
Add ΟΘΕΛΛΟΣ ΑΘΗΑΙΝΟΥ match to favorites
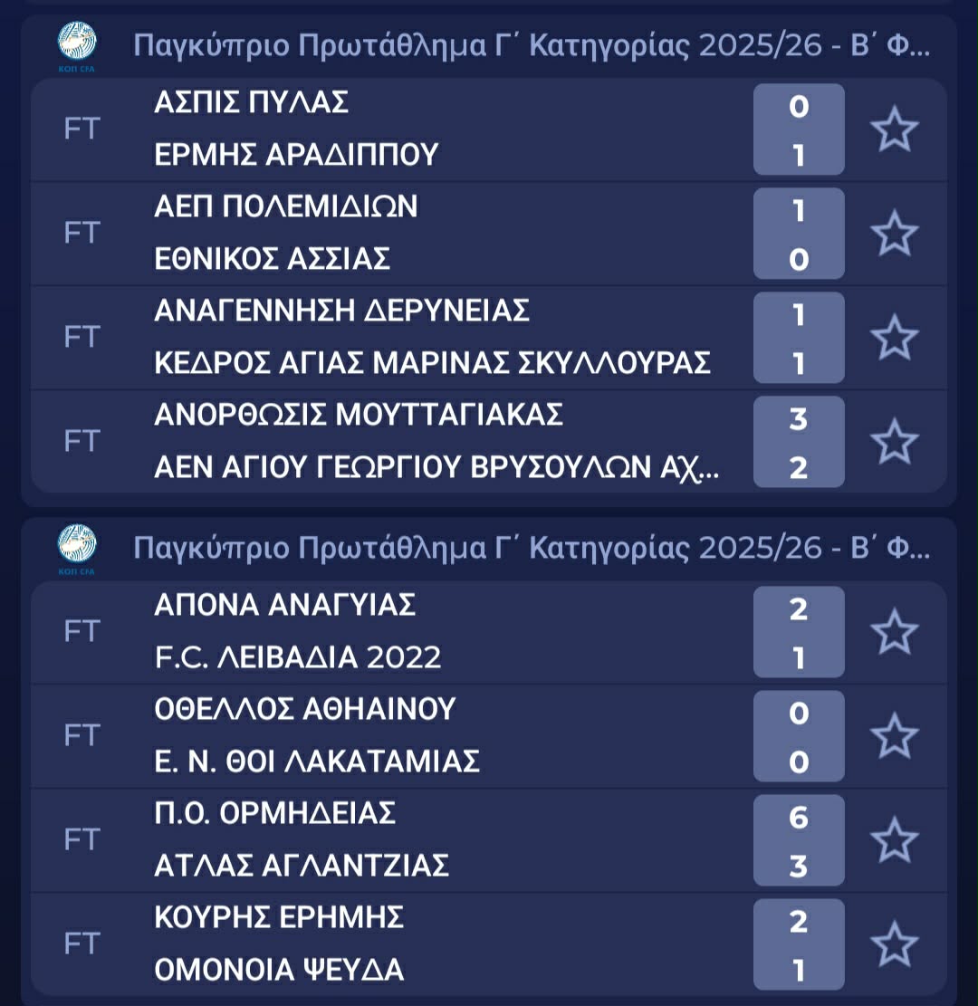tap(894, 735)
